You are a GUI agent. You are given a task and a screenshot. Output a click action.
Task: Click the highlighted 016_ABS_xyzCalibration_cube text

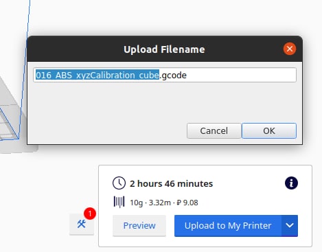coord(97,75)
